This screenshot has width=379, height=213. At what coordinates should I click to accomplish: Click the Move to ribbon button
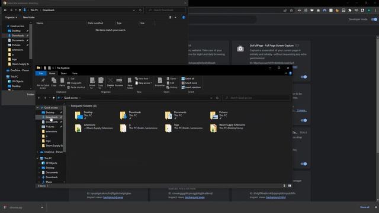92,83
